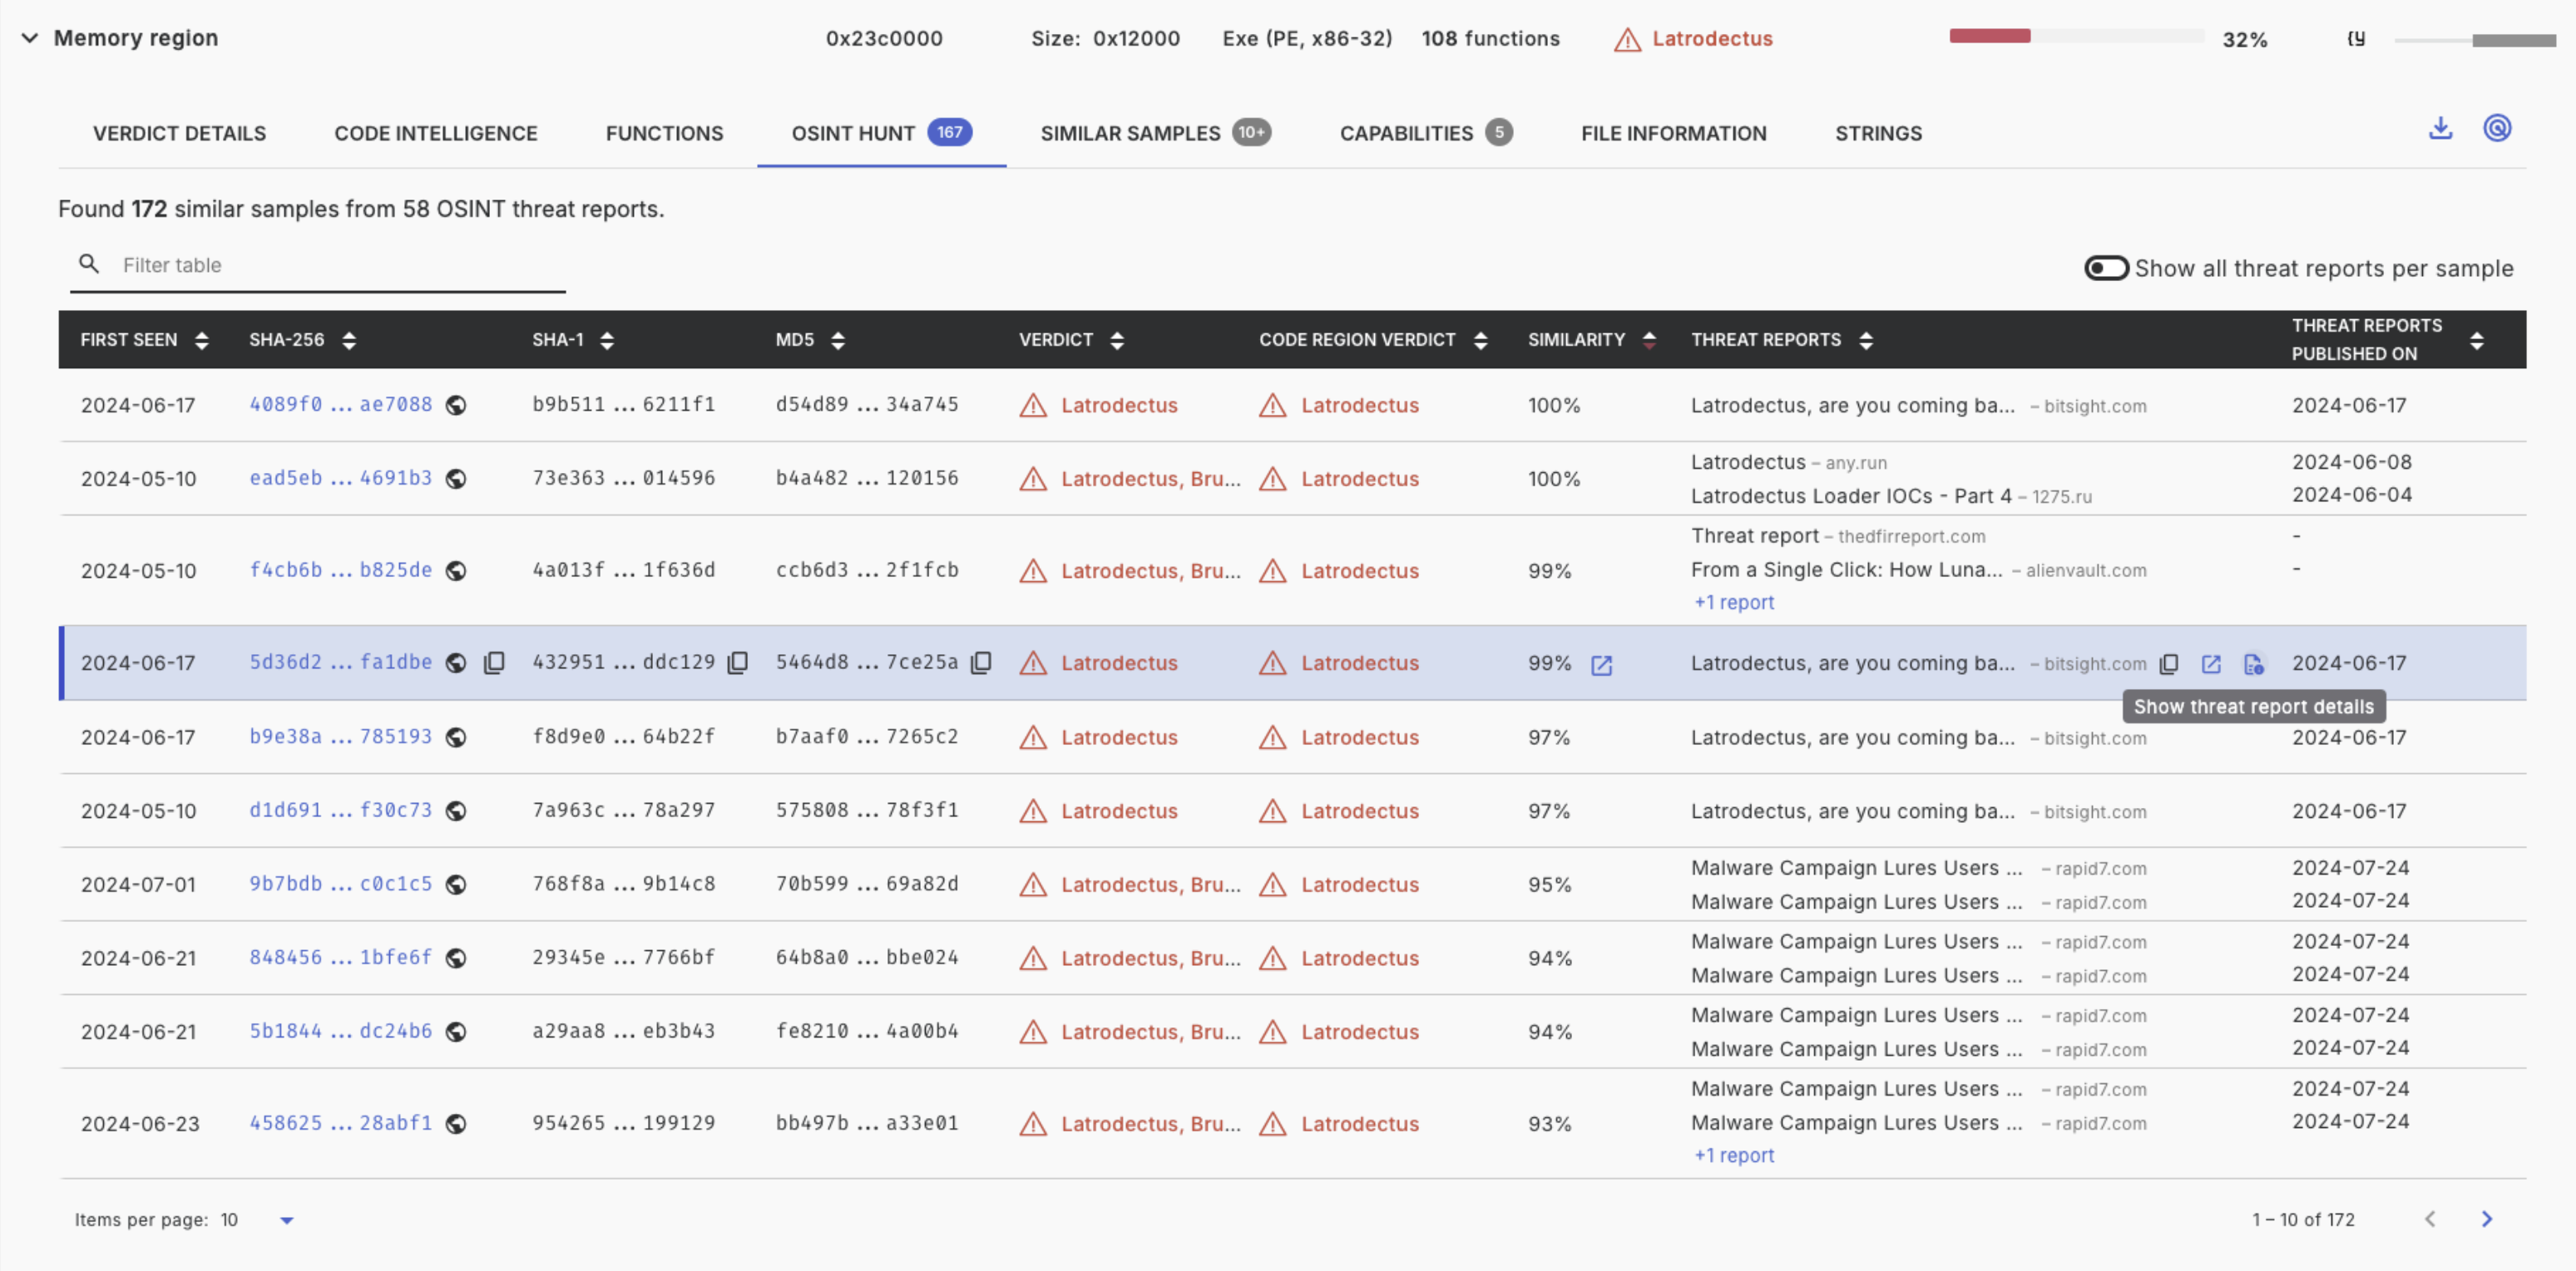The height and width of the screenshot is (1271, 2576).
Task: Copy the SHA-256 hash in highlighted row
Action: point(494,663)
